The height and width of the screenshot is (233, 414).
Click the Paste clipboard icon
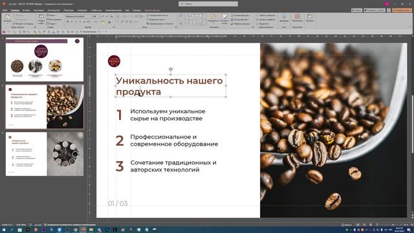pos(7,17)
